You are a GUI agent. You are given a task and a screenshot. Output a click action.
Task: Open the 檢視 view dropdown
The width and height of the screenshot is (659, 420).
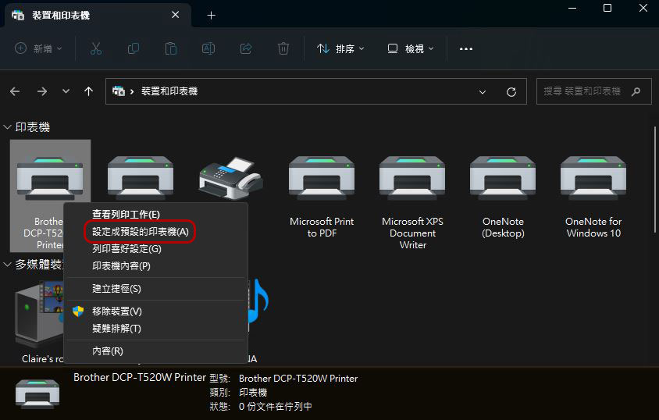point(410,48)
